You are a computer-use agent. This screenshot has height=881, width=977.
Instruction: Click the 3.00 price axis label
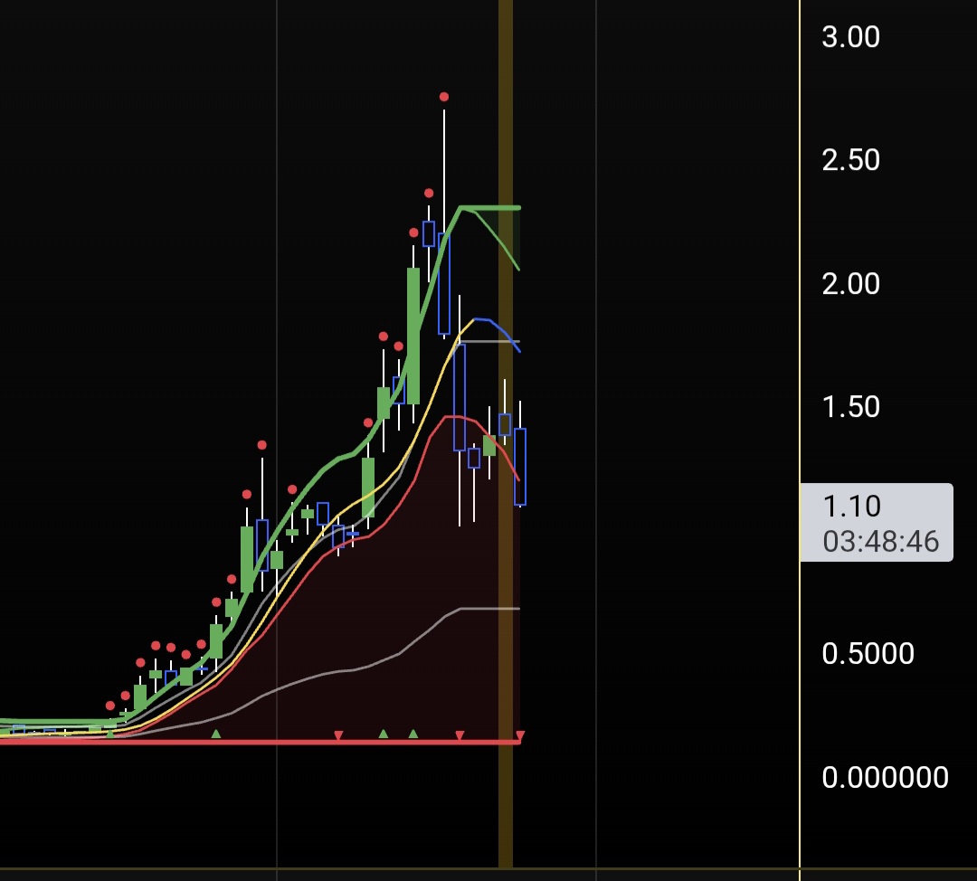(850, 37)
